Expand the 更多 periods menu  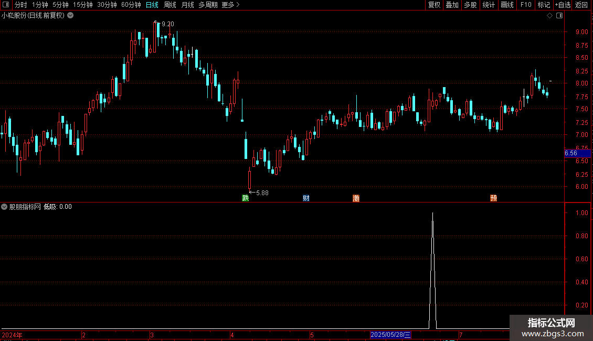231,5
